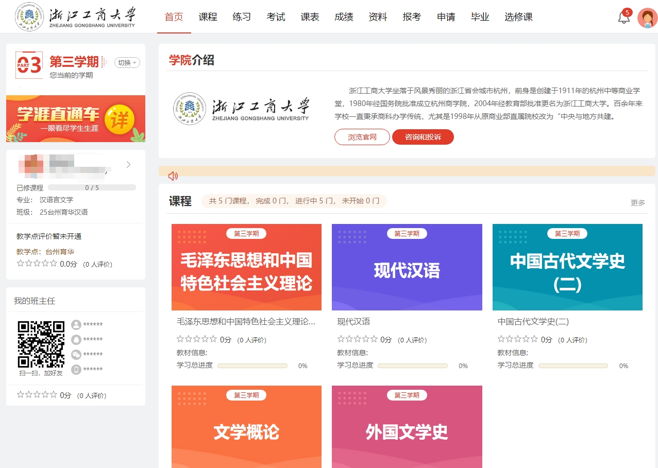
Task: Click the class teacher phone contact icon
Action: point(76,370)
